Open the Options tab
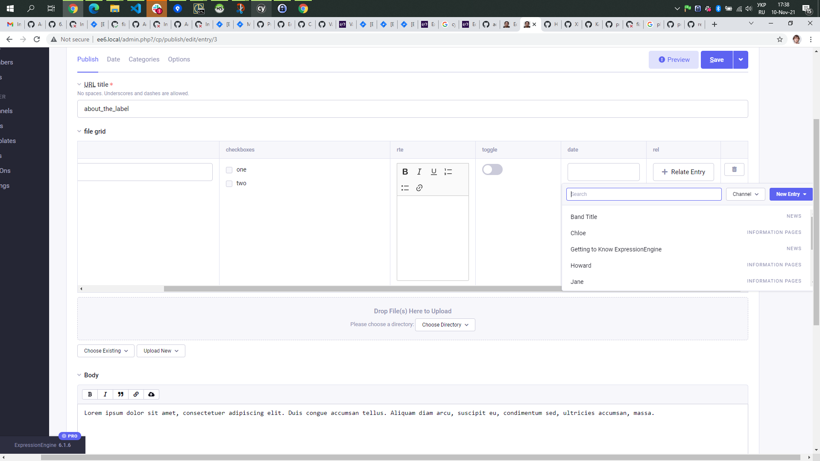 (x=179, y=59)
